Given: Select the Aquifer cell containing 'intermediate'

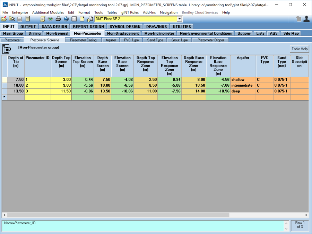Looking at the screenshot, I should pos(243,85).
